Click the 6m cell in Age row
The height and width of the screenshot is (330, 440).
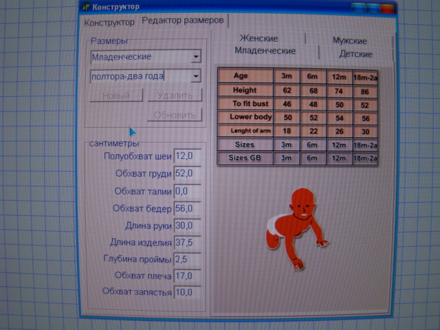point(312,76)
